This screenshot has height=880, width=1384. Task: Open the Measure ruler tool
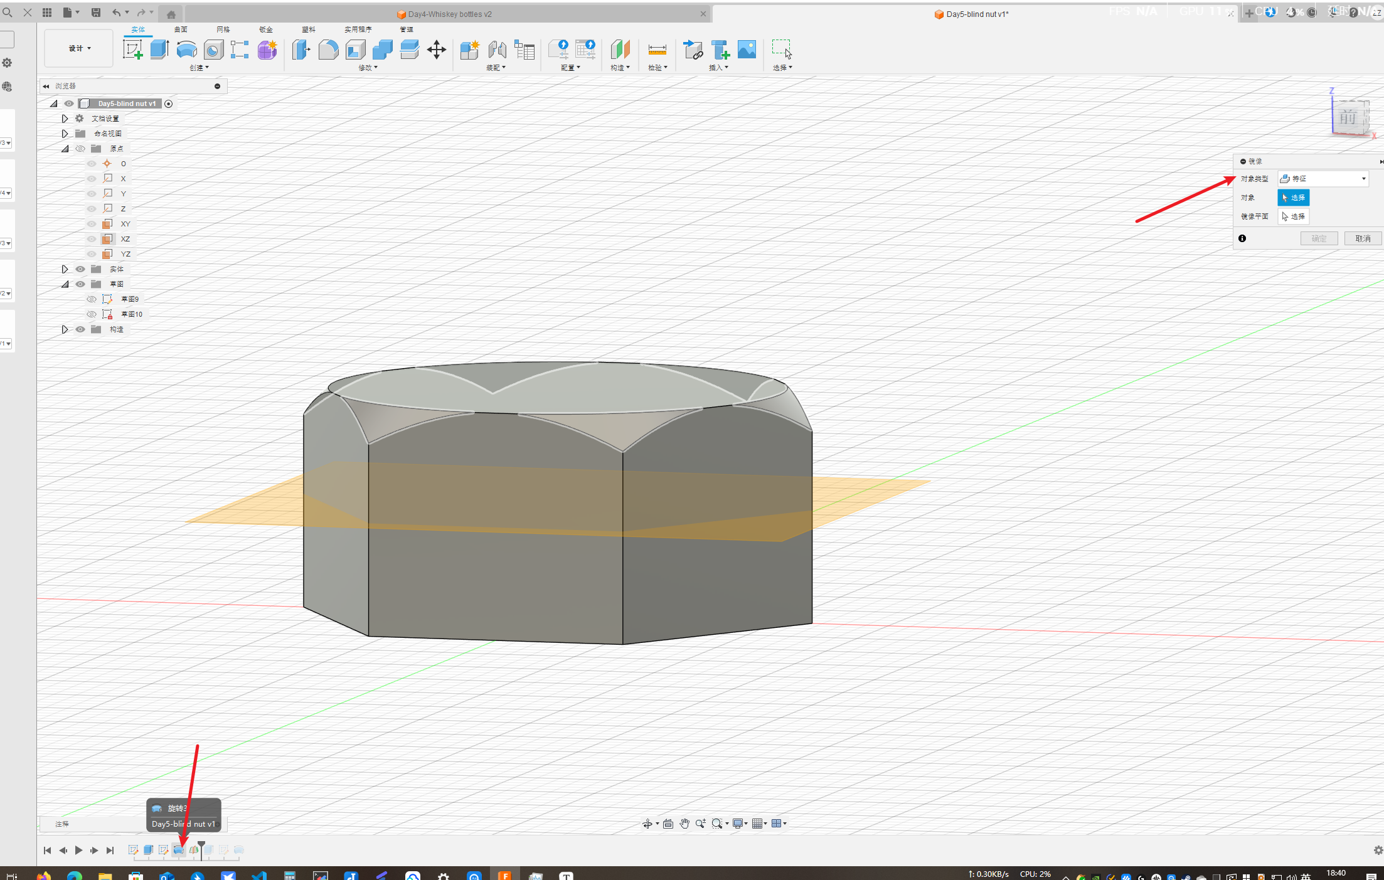point(657,50)
